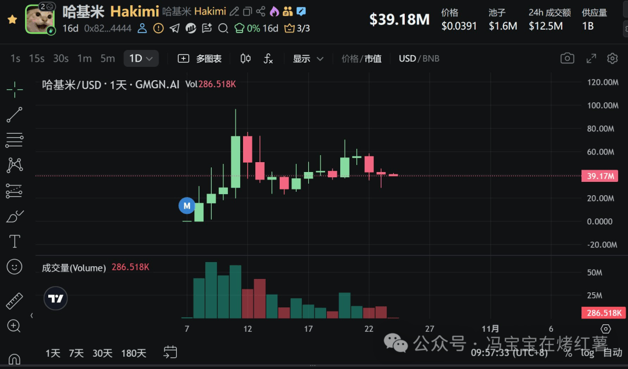Pick the ruler measure tool
The image size is (628, 369).
coord(15,301)
